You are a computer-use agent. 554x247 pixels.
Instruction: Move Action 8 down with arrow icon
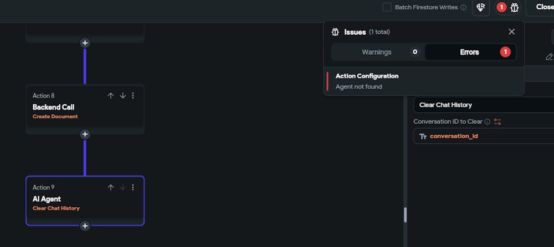[x=122, y=96]
